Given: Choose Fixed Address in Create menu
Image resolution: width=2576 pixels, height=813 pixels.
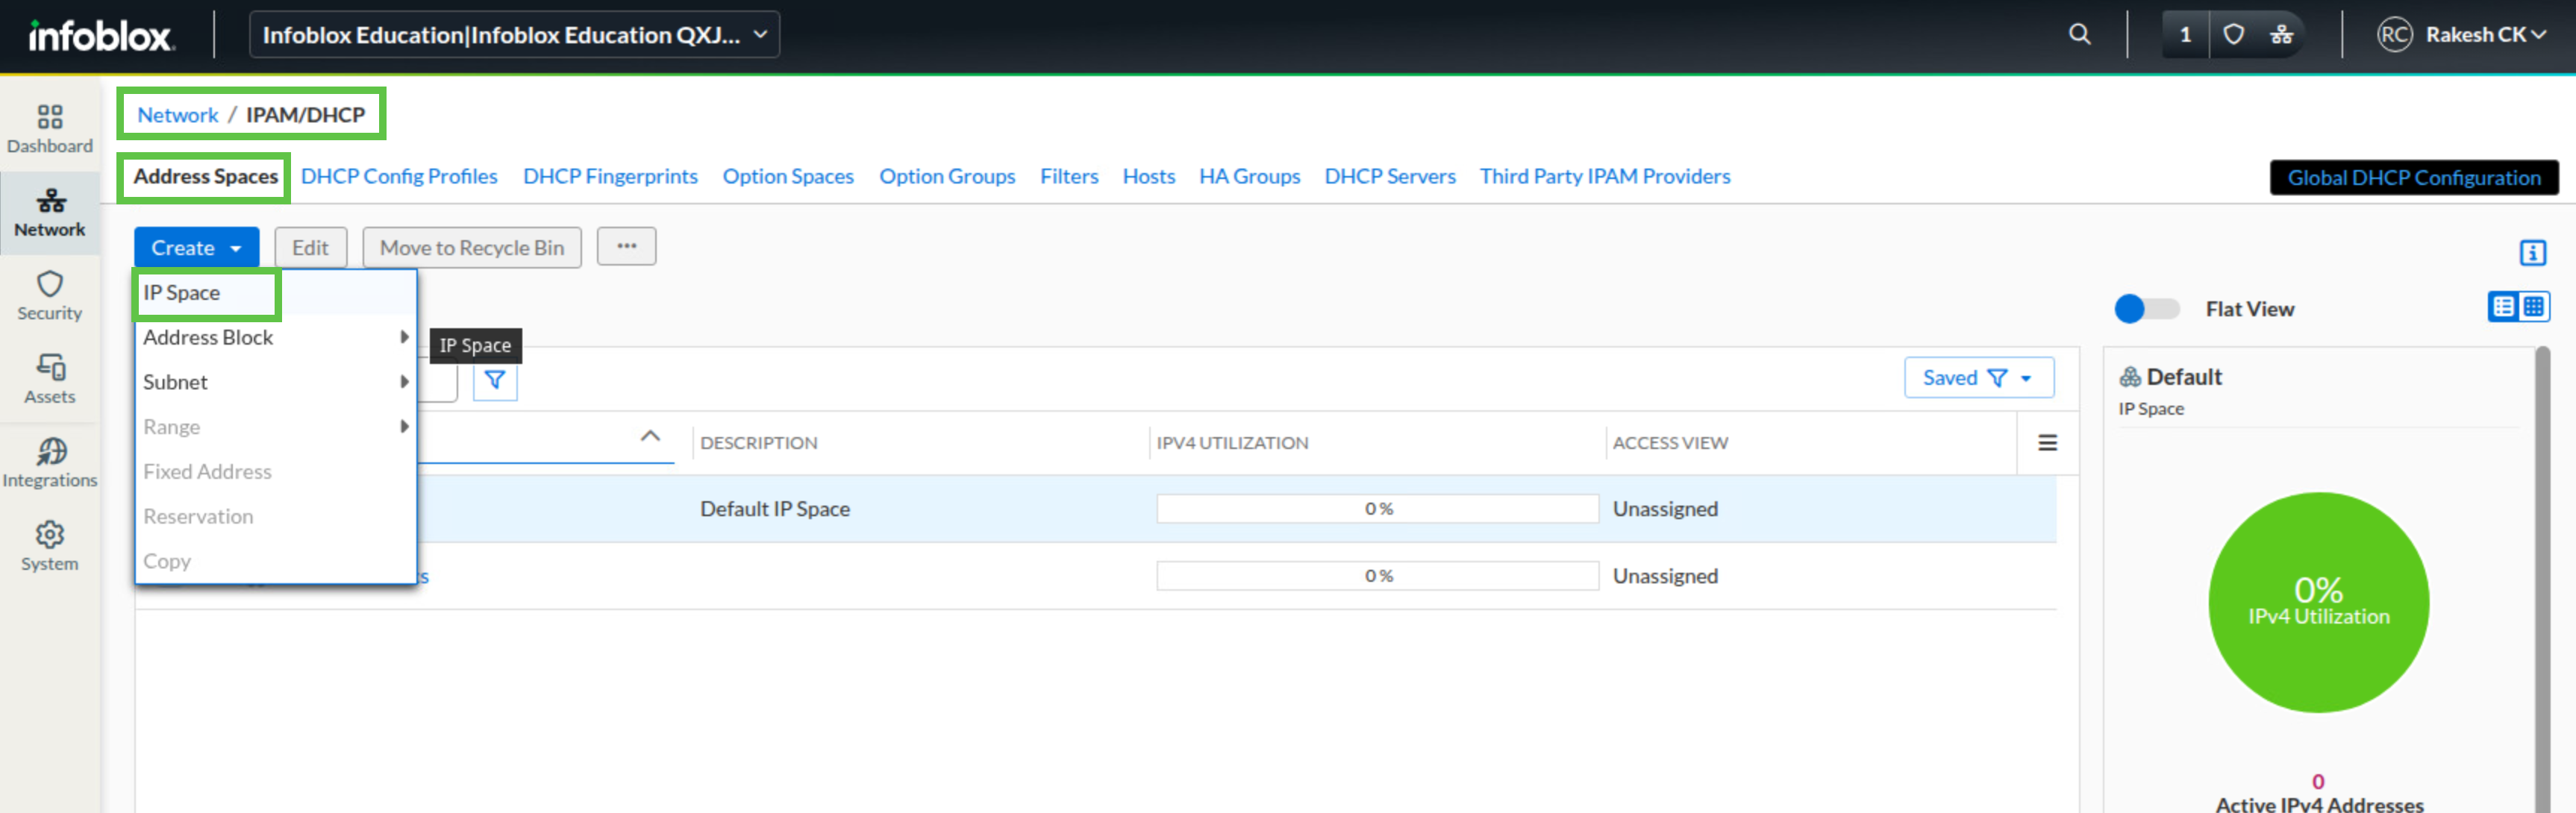Looking at the screenshot, I should coord(276,472).
